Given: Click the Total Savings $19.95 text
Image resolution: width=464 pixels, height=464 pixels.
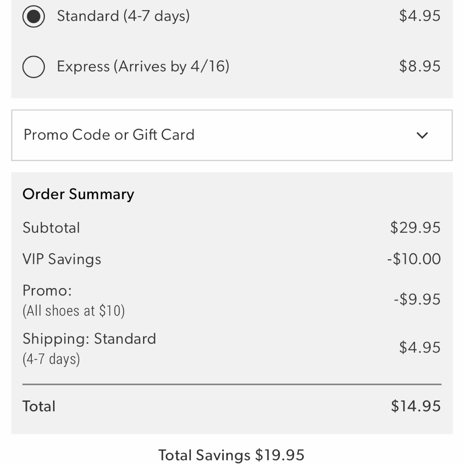Looking at the screenshot, I should tap(232, 455).
